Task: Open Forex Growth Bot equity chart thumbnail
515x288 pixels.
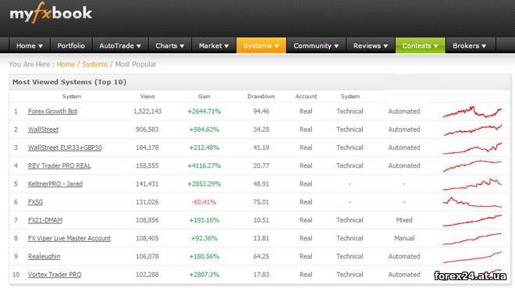Action: click(472, 112)
